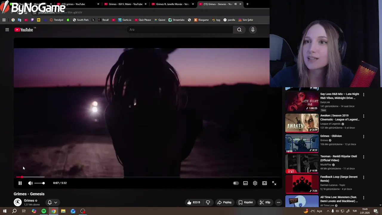The height and width of the screenshot is (215, 382).
Task: Click the search magnifier button
Action: (239, 30)
